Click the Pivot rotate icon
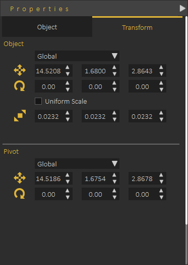Viewport: 188px width, 265px height. [x=20, y=194]
